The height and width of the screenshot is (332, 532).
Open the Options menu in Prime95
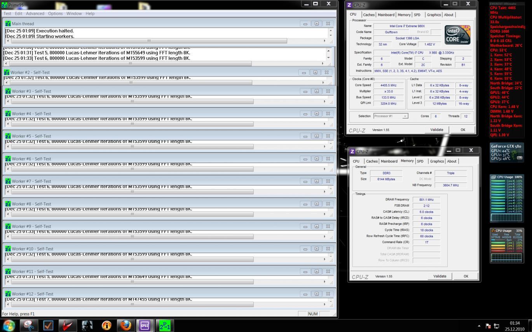tap(56, 14)
